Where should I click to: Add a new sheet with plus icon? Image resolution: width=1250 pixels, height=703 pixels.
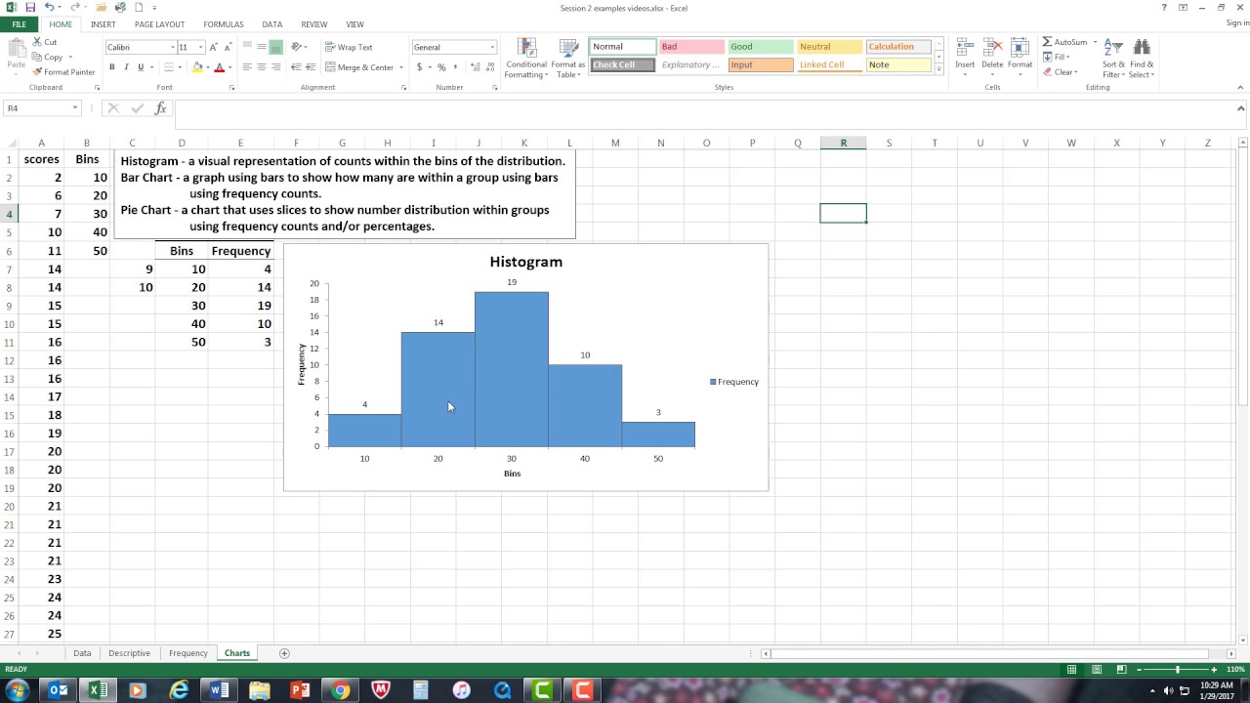pyautogui.click(x=284, y=653)
